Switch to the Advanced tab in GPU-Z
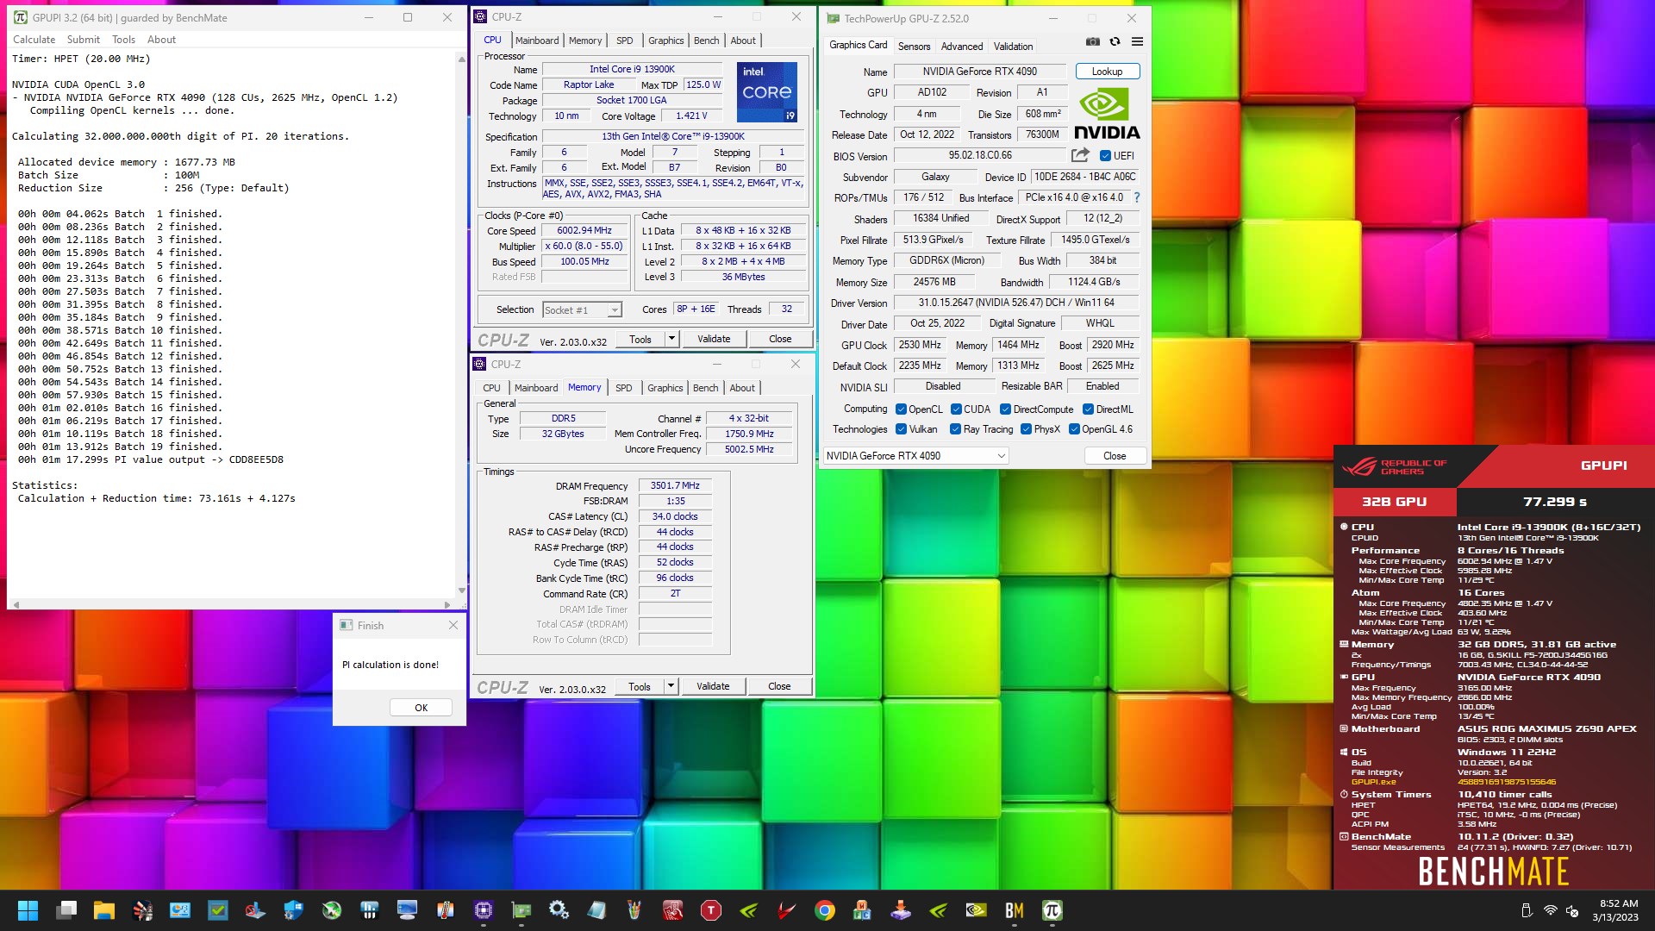Image resolution: width=1655 pixels, height=931 pixels. [962, 47]
